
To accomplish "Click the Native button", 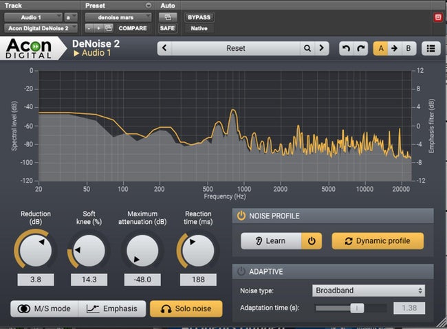I will (199, 28).
